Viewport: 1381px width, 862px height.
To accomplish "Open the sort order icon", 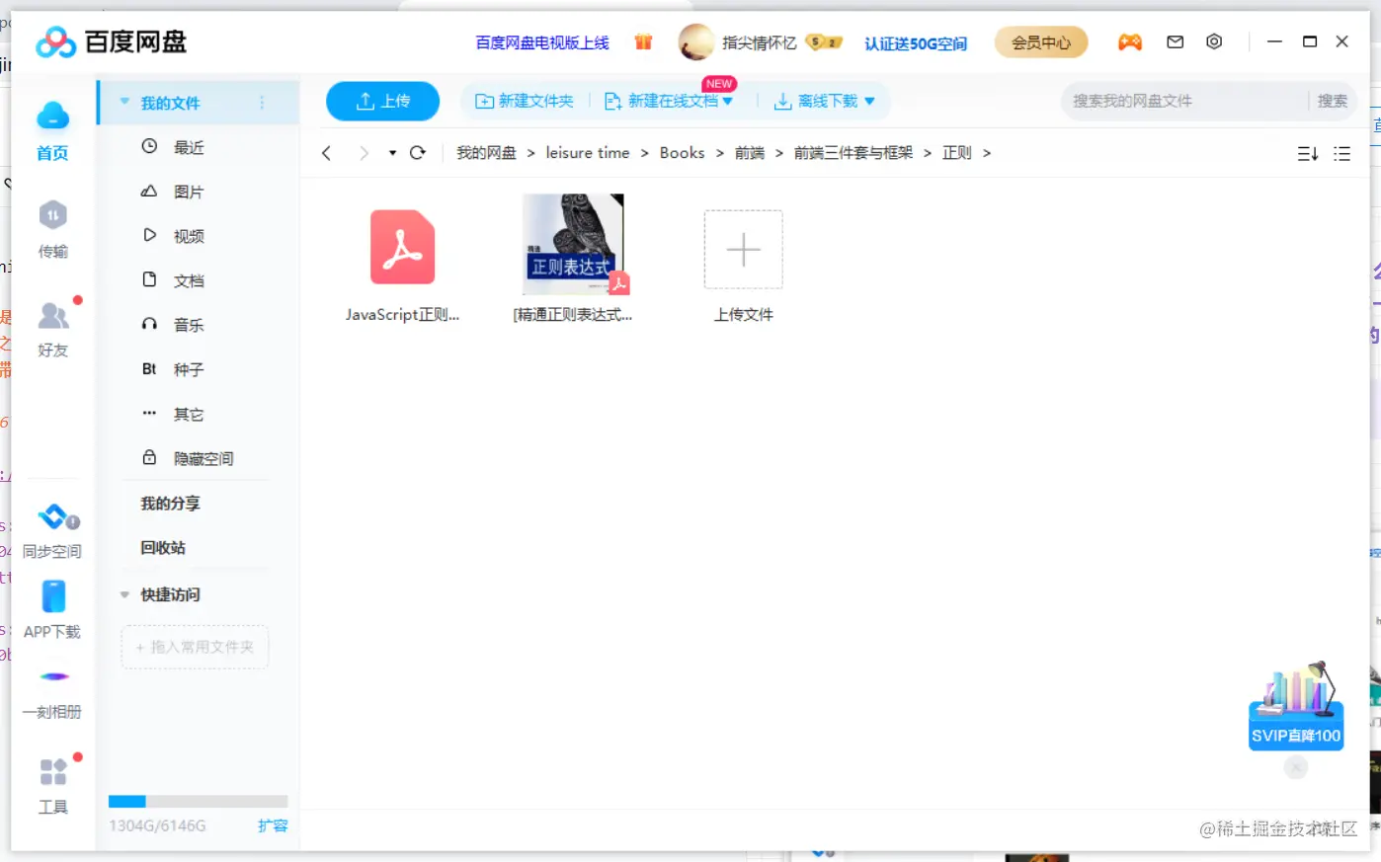I will point(1307,153).
